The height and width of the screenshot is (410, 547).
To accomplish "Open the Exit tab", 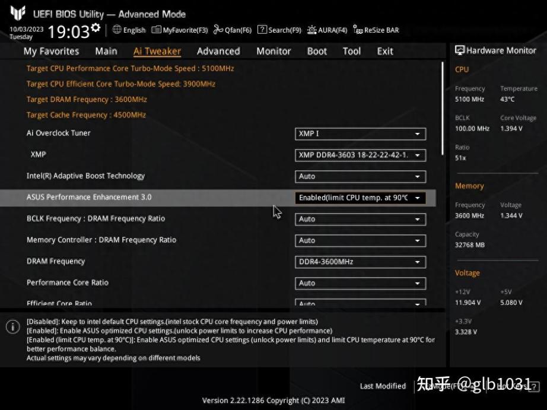I will (x=385, y=51).
